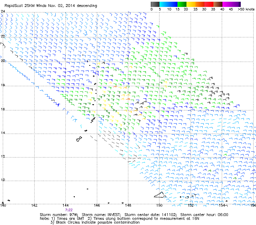Click the 'Storm name: INVEST;' text
Screen dimensions: 256x225
[101, 215]
